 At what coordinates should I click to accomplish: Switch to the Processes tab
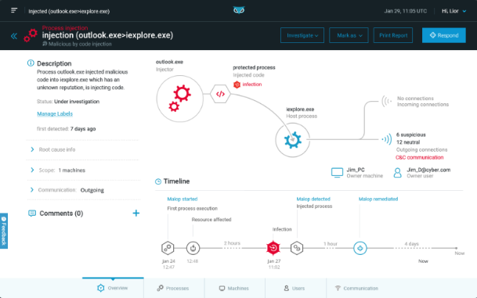pos(174,288)
